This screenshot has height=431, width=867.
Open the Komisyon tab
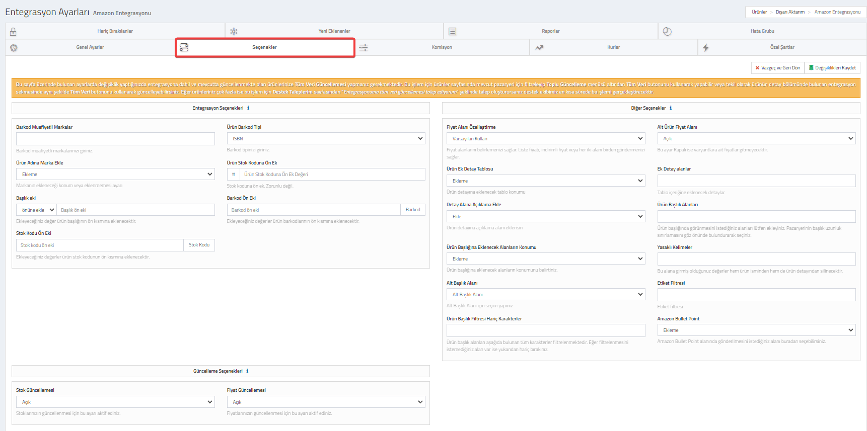click(442, 47)
